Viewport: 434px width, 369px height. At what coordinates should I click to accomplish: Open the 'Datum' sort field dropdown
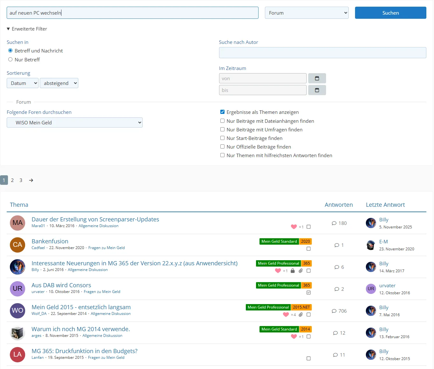(23, 83)
